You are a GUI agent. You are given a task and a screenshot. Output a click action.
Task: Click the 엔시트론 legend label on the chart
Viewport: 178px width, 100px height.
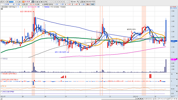[4, 7]
